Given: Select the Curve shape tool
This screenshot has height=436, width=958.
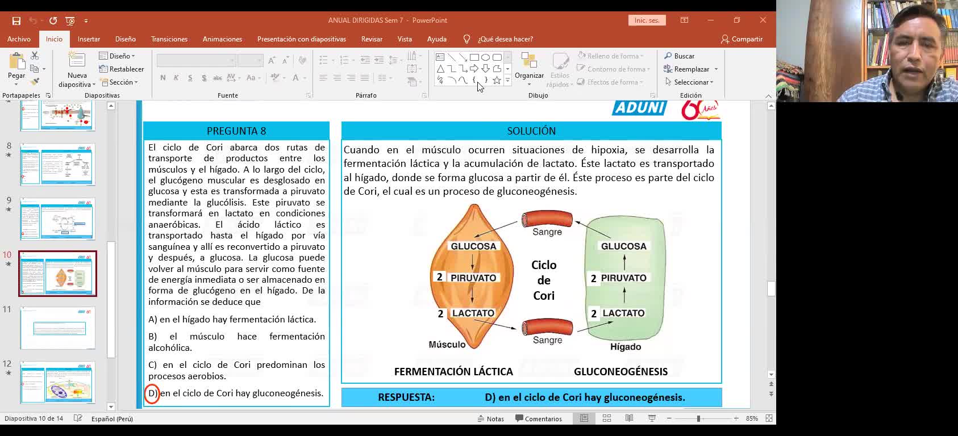Looking at the screenshot, I should [463, 81].
